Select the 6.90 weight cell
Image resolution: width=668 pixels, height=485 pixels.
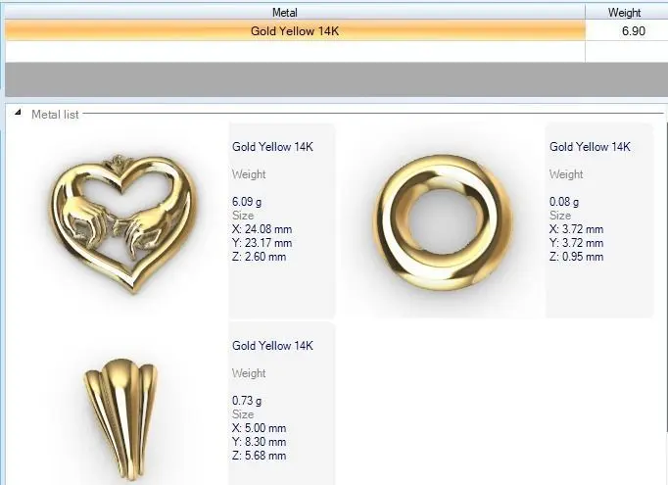coord(626,30)
